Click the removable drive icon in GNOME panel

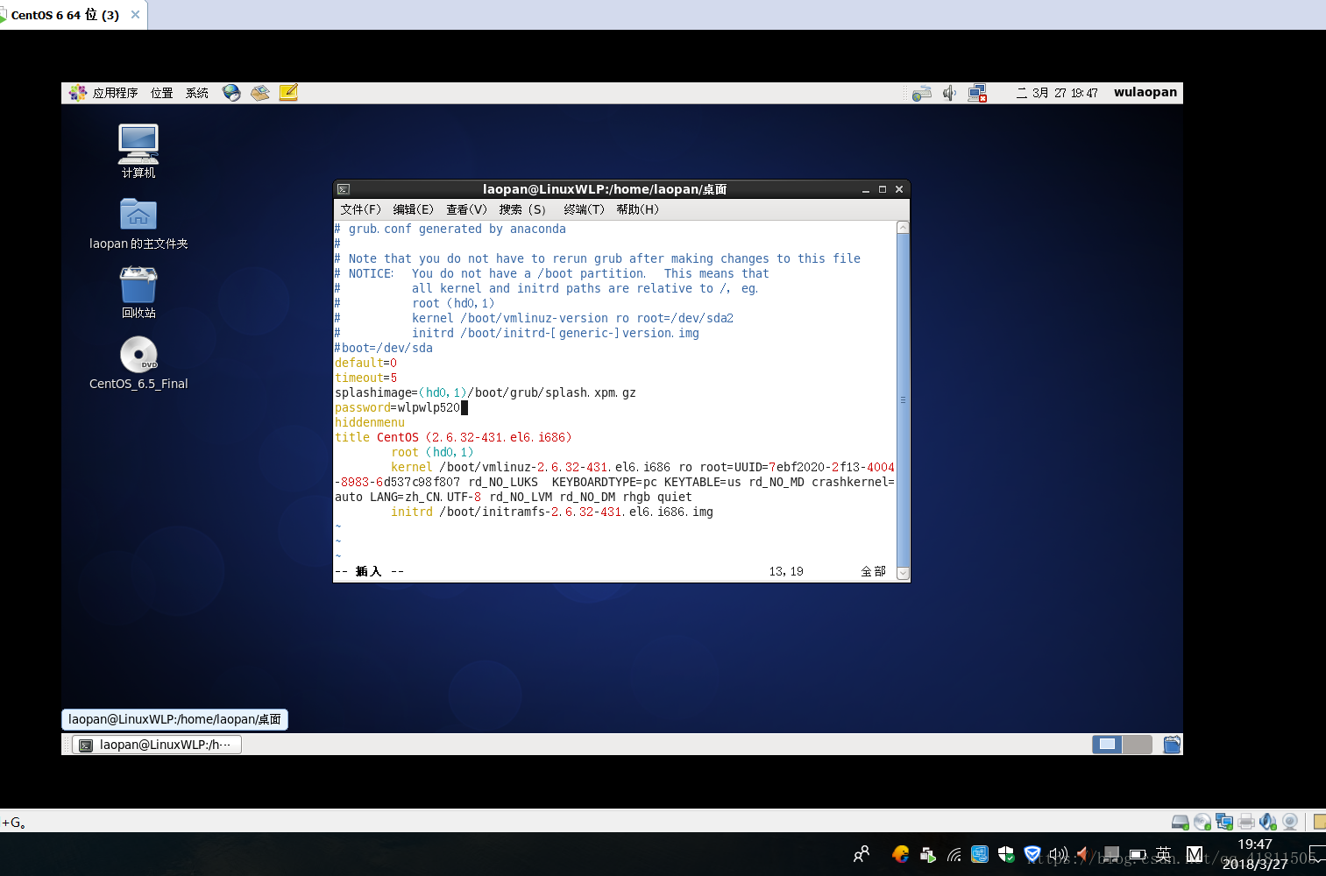pyautogui.click(x=921, y=93)
